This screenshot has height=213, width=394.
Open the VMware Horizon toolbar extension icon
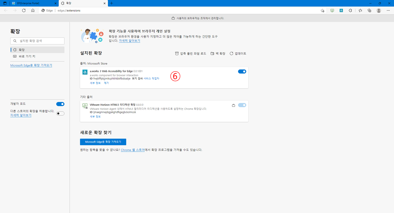click(x=332, y=10)
